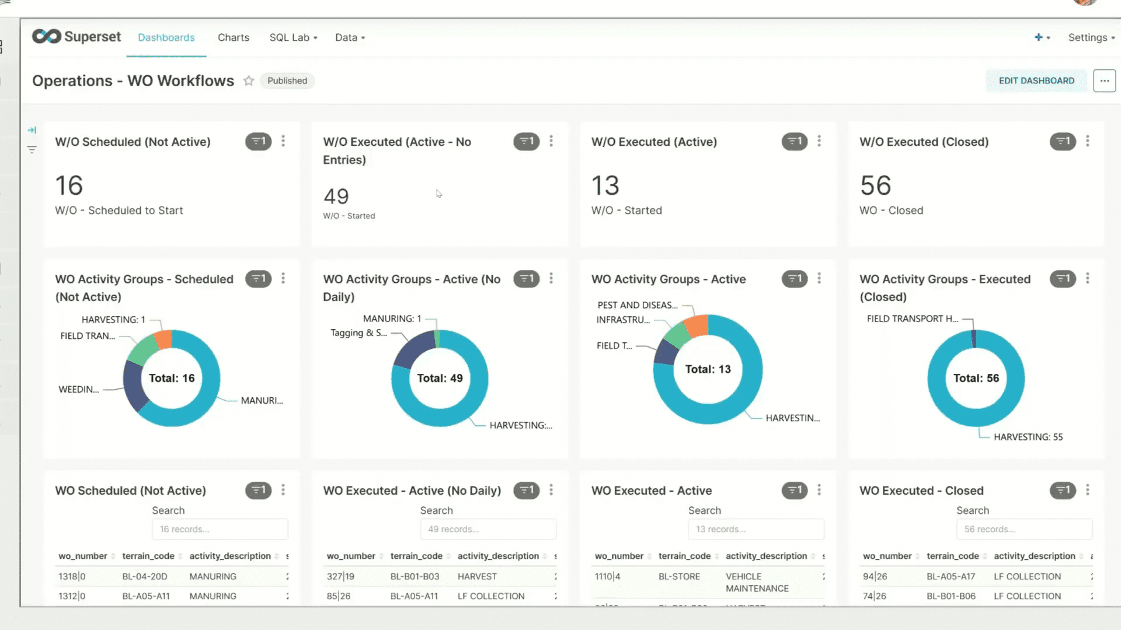Open the dashboard ellipsis actions menu
This screenshot has height=630, width=1121.
[x=1104, y=81]
